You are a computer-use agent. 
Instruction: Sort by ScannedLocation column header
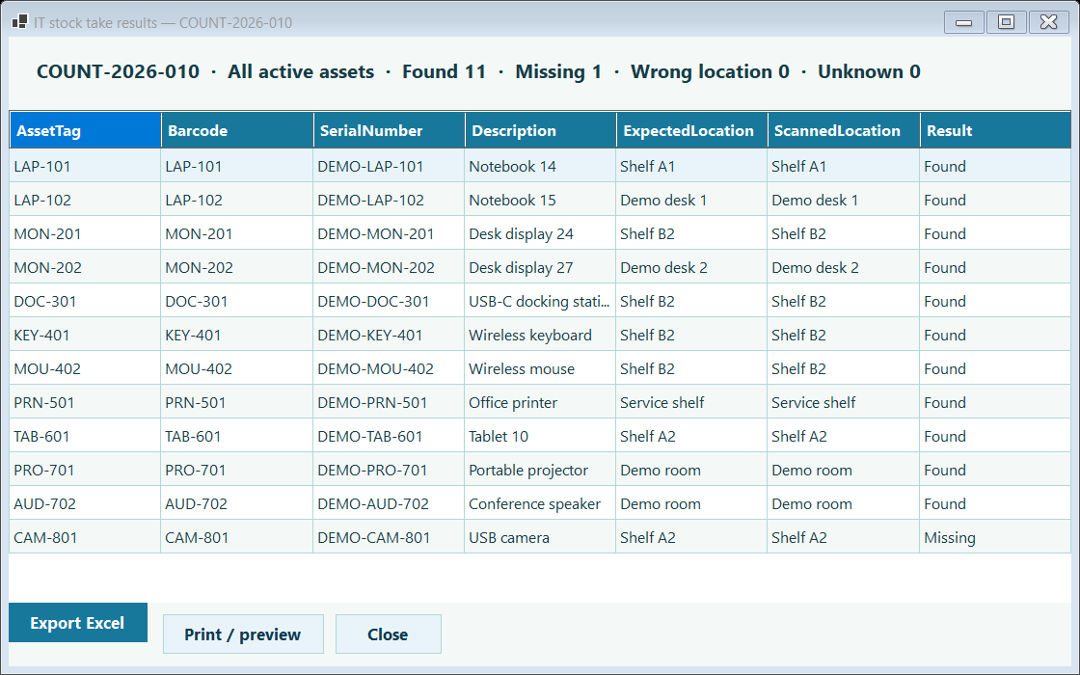click(x=844, y=131)
